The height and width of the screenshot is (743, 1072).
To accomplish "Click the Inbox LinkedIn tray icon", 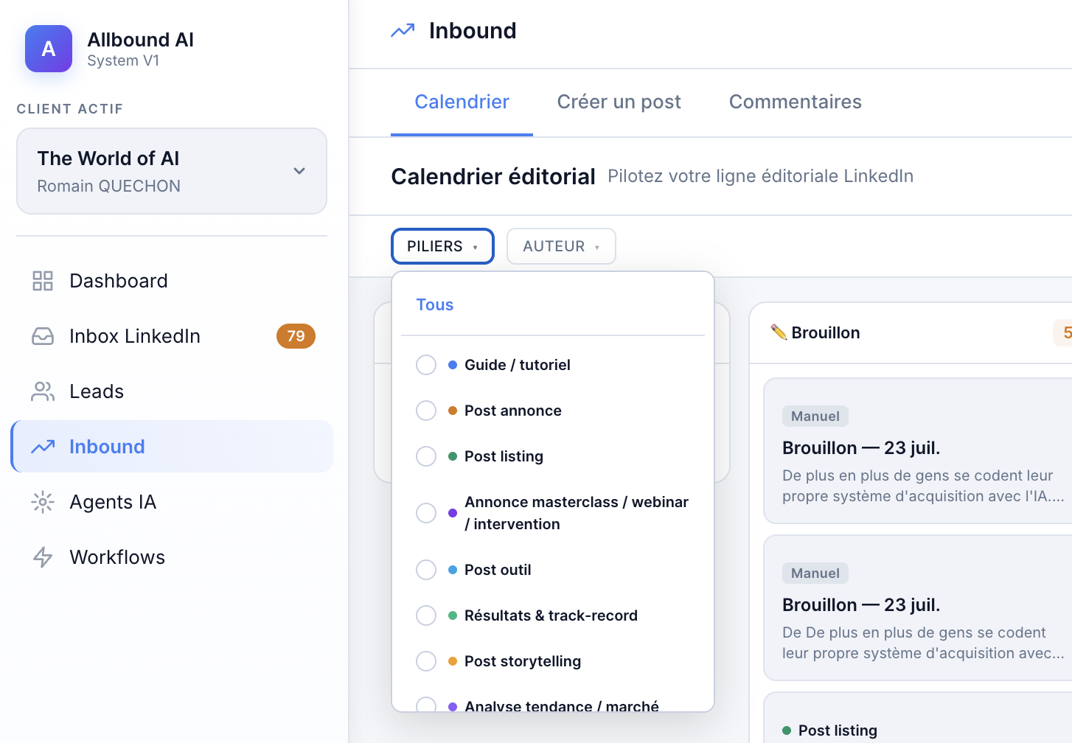I will tap(43, 336).
